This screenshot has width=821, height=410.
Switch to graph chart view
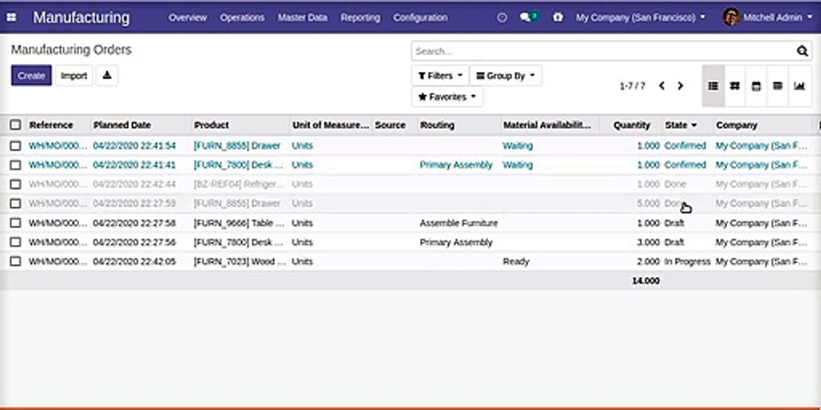point(799,86)
